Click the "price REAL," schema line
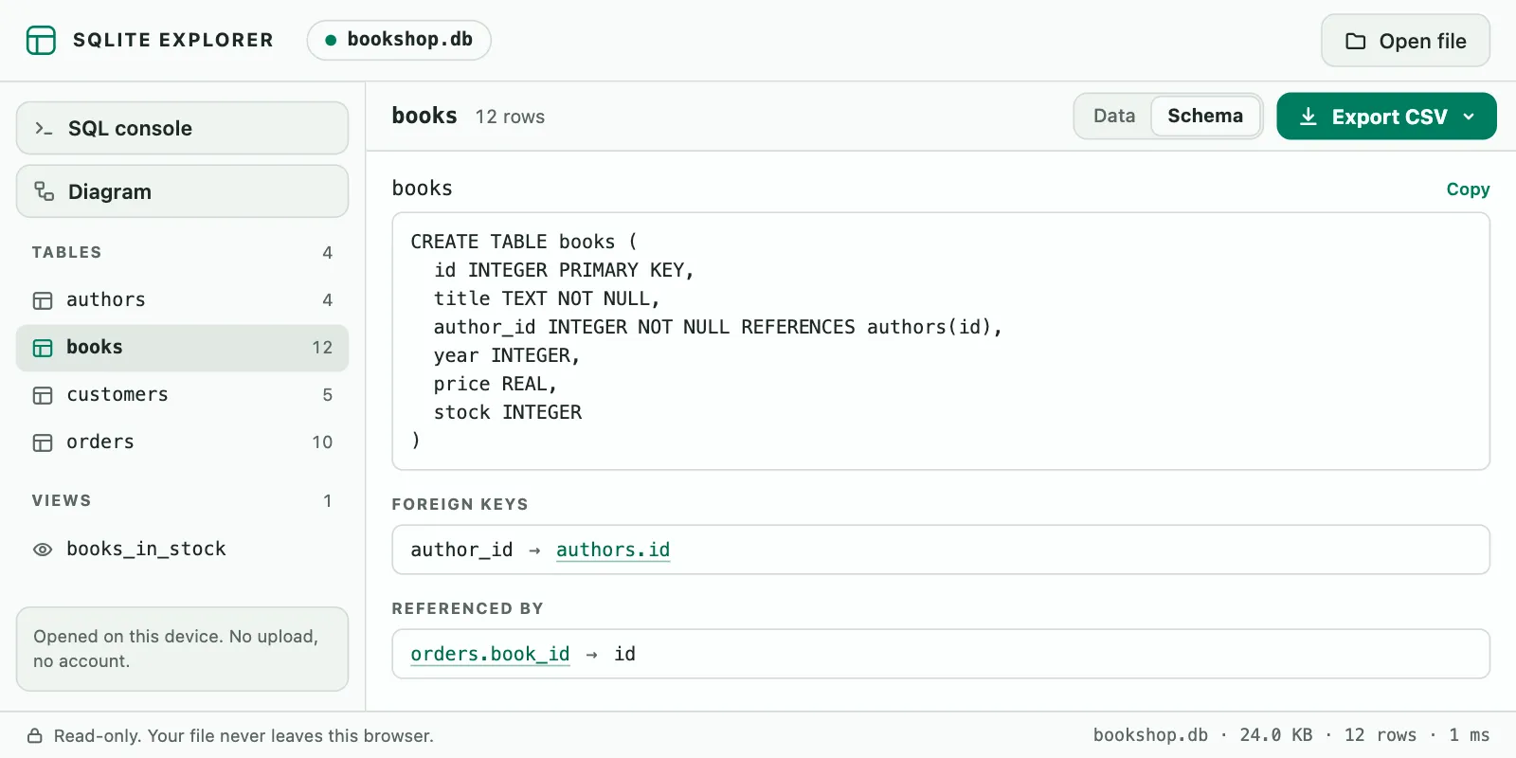This screenshot has height=758, width=1516. click(x=495, y=384)
